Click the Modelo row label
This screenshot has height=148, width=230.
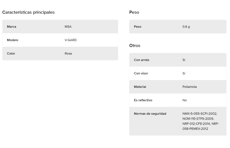13,40
